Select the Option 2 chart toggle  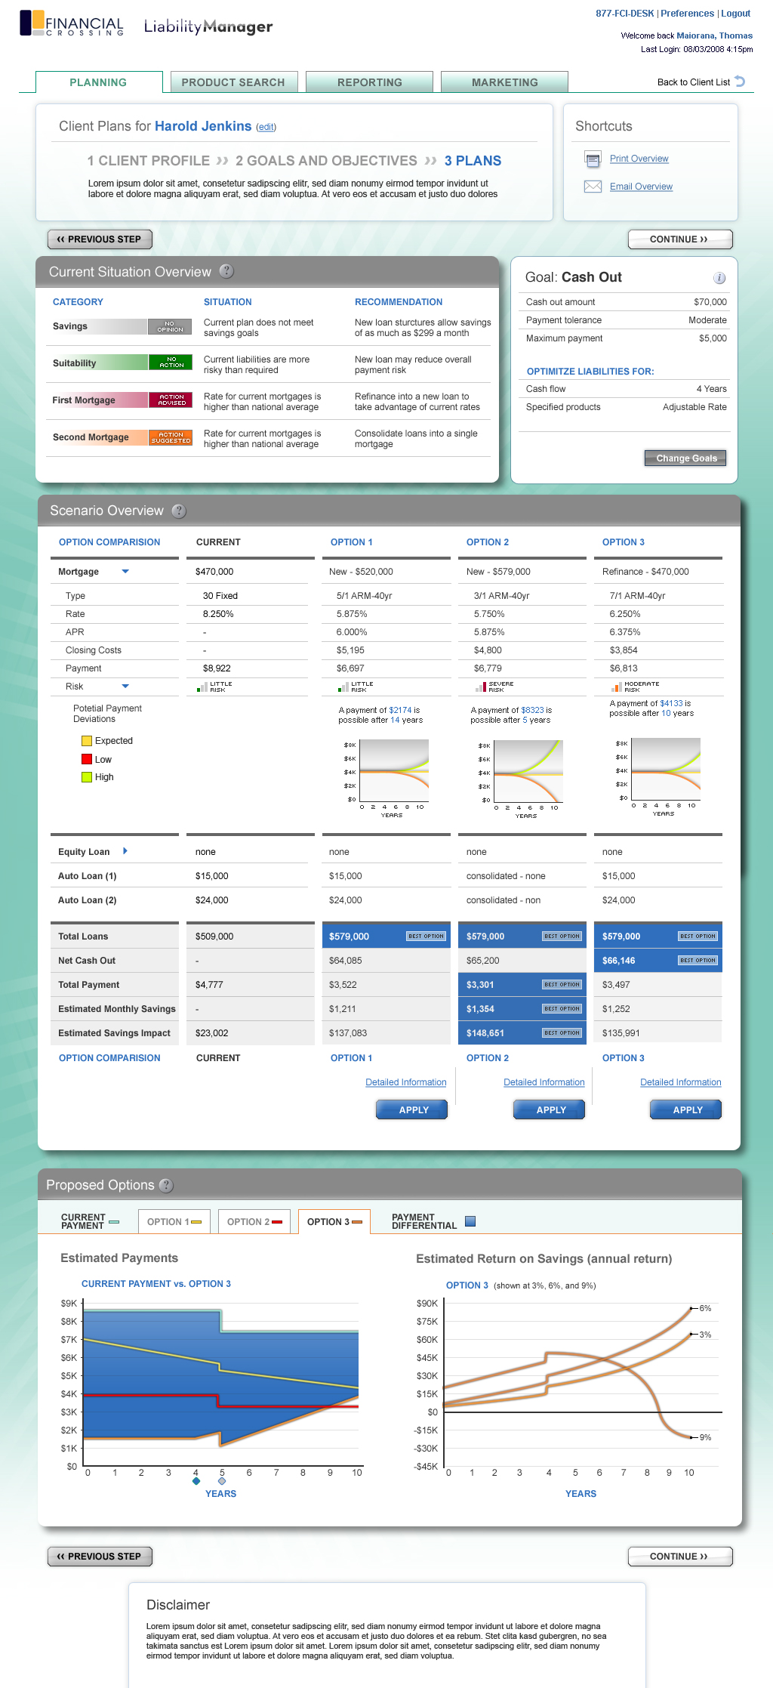coord(254,1222)
